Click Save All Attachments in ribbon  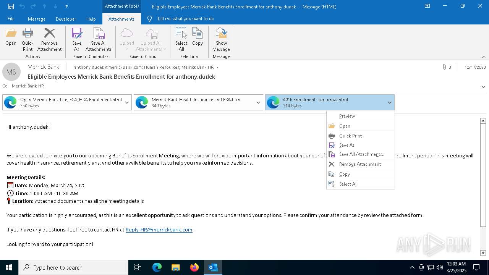(99, 40)
